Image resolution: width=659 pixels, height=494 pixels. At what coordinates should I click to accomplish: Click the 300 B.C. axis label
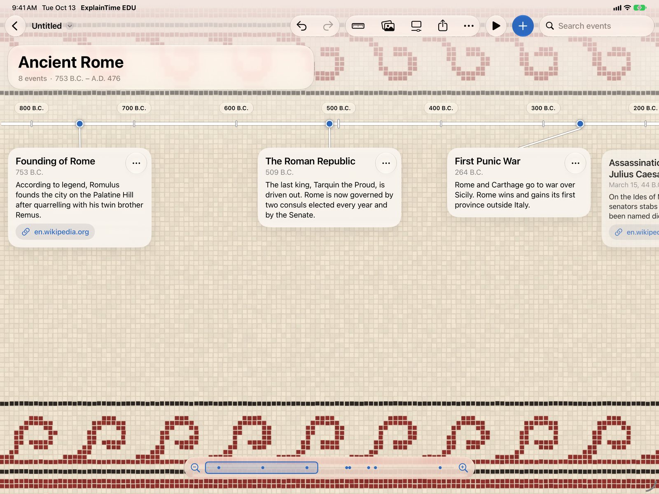pyautogui.click(x=543, y=108)
